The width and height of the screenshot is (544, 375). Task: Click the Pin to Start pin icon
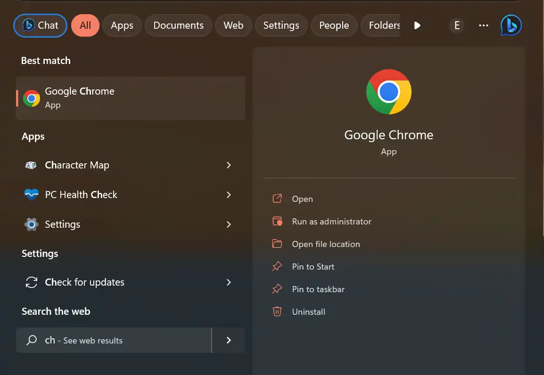point(277,266)
